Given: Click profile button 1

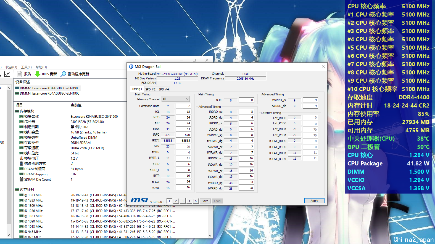Looking at the screenshot, I should click(169, 201).
